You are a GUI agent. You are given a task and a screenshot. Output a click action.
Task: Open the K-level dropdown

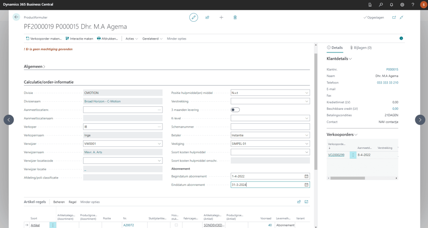(x=307, y=118)
